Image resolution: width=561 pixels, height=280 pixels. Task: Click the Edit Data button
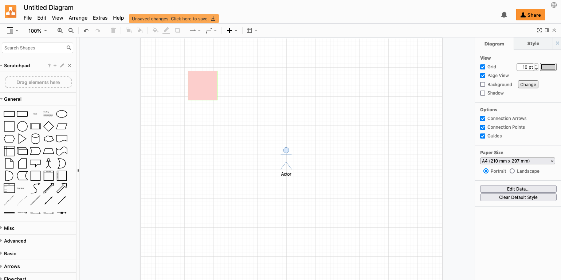point(518,189)
